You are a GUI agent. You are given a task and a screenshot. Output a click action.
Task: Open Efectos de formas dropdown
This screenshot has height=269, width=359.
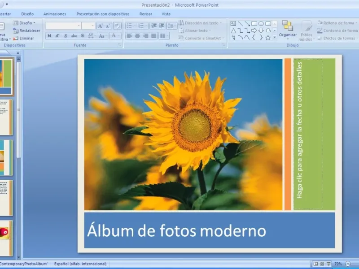[337, 38]
